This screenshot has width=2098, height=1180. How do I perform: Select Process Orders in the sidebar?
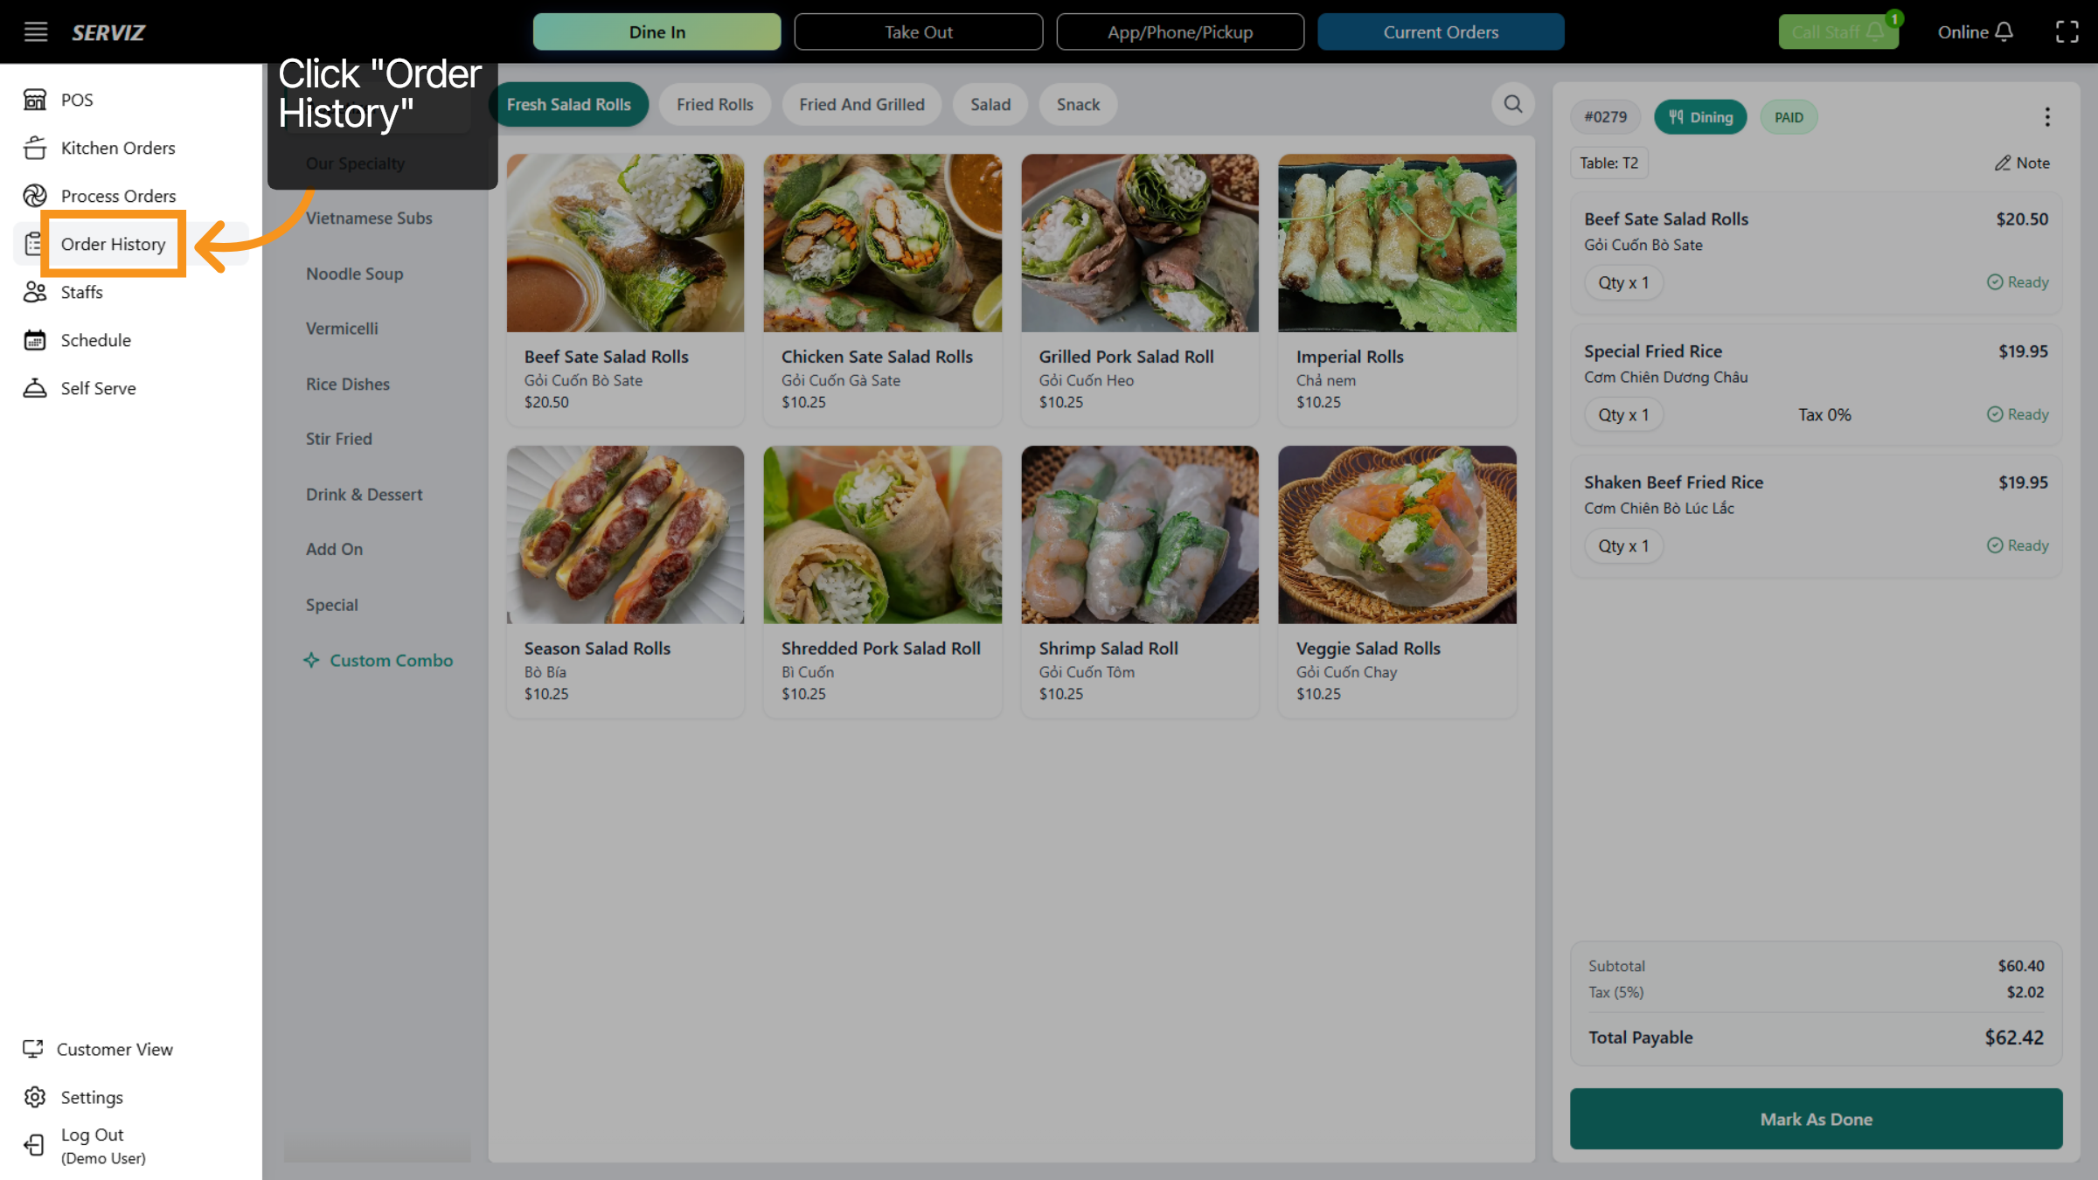pyautogui.click(x=118, y=196)
